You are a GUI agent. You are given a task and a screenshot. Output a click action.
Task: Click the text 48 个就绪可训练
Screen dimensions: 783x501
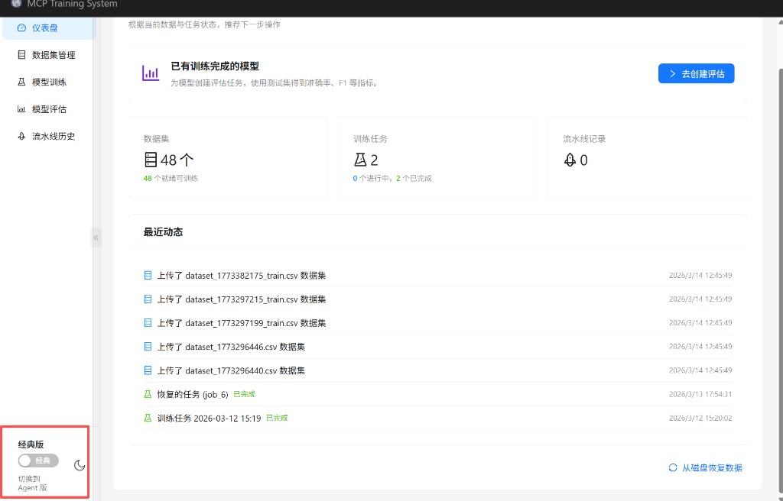tap(171, 178)
